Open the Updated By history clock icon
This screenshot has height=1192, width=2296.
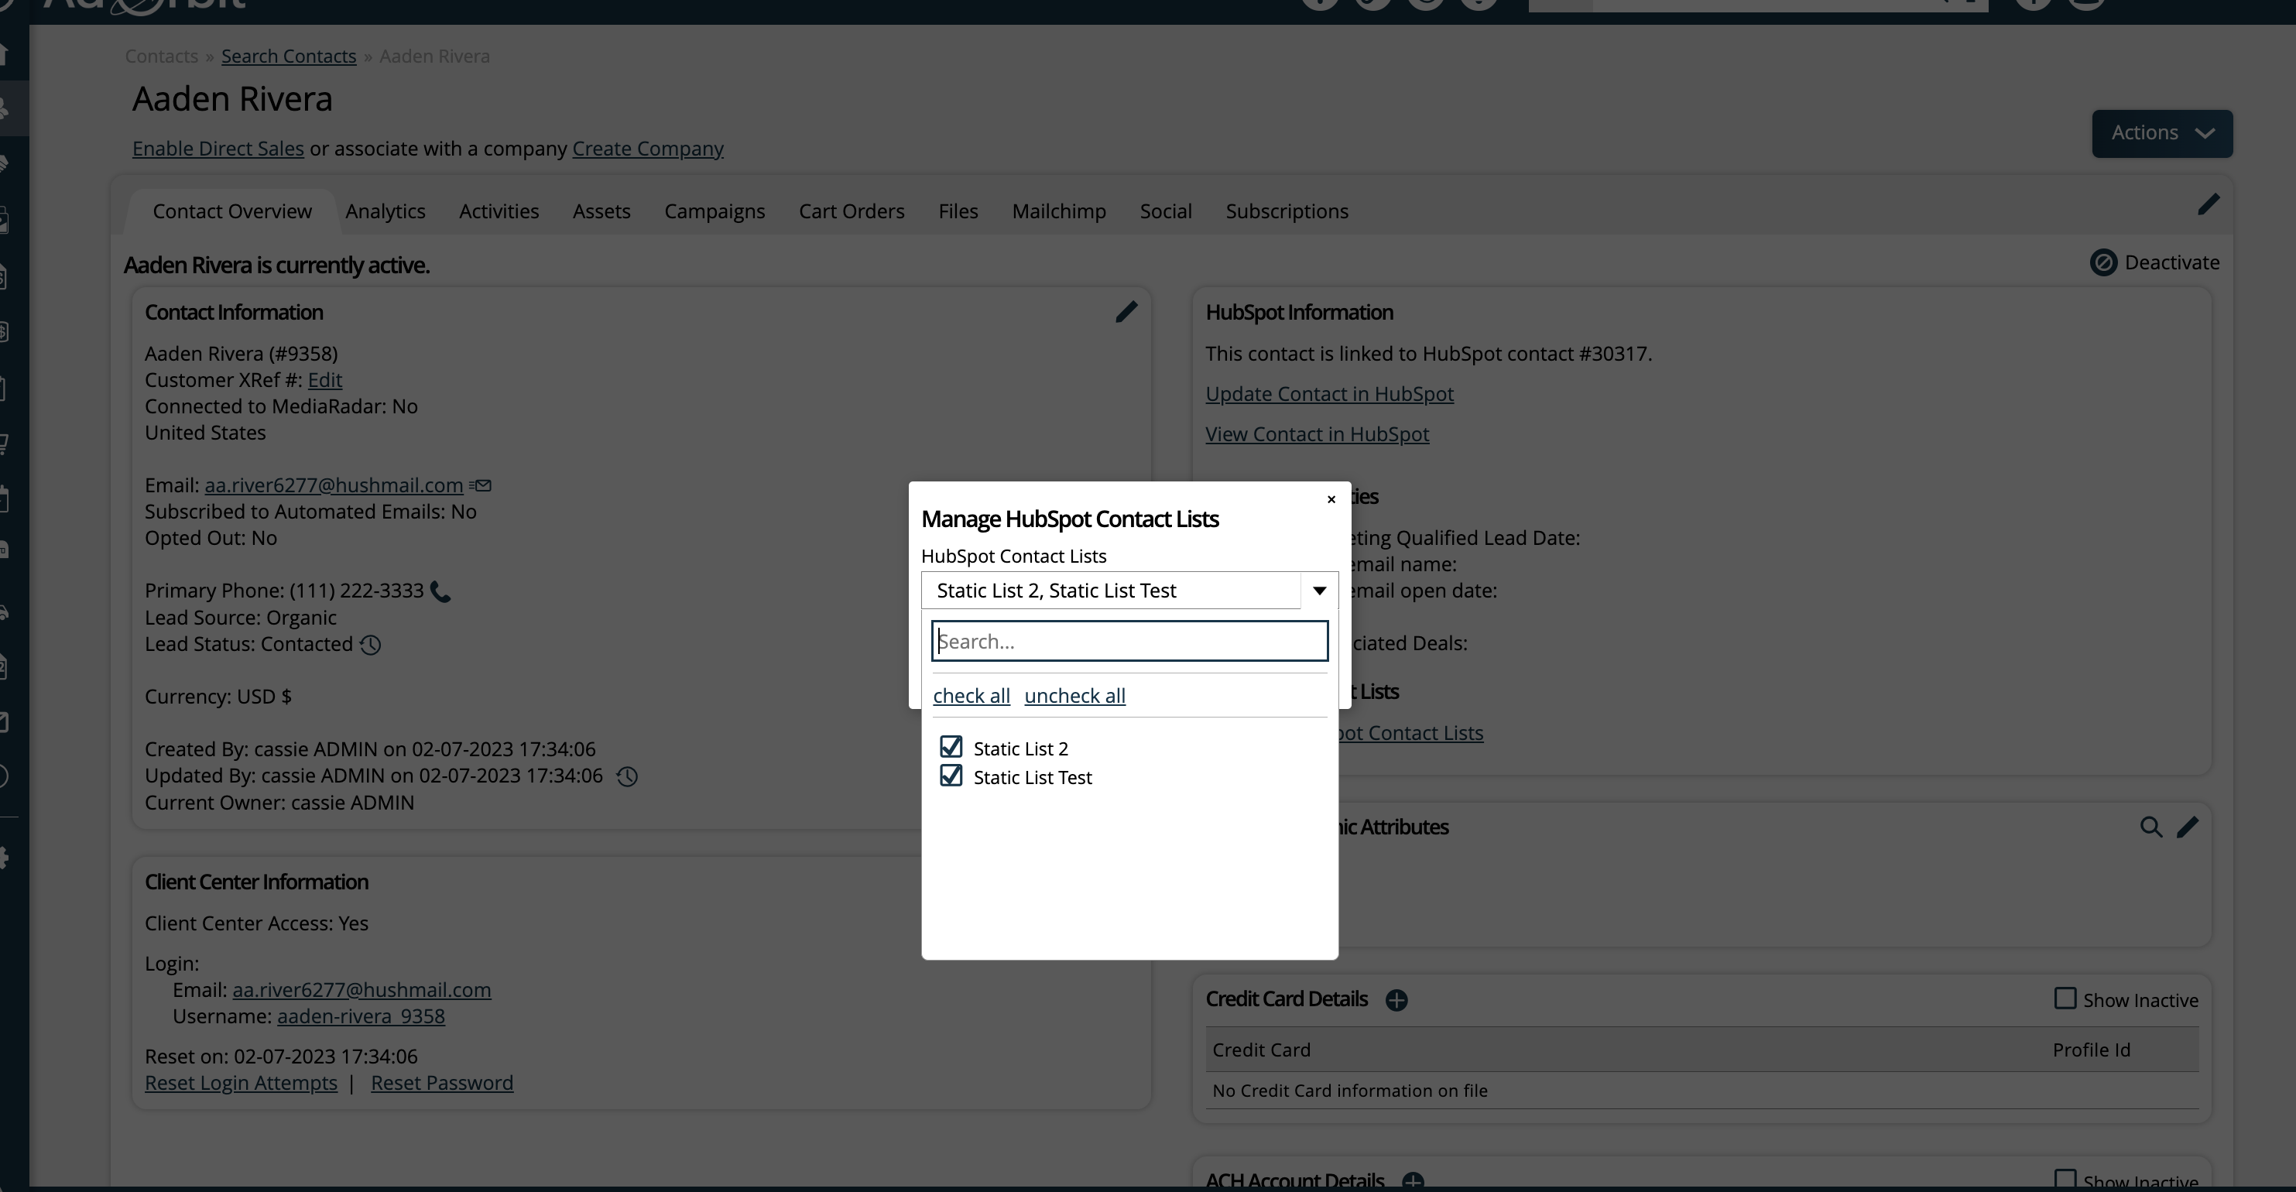[626, 777]
